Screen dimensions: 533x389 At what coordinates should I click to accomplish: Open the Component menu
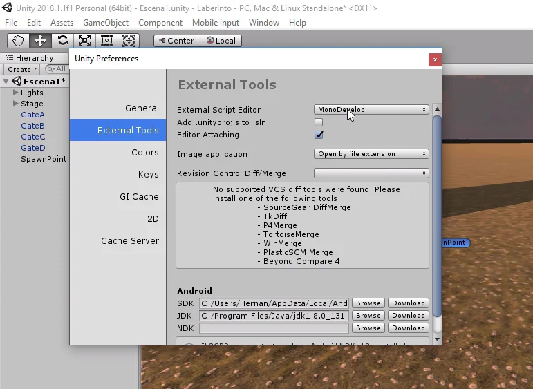click(x=160, y=23)
